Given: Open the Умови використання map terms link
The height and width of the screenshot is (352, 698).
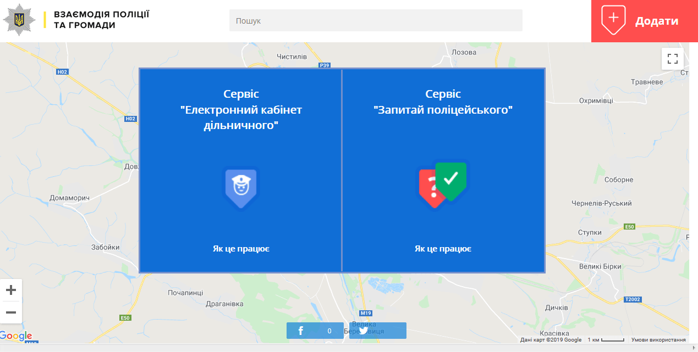Looking at the screenshot, I should [x=658, y=340].
